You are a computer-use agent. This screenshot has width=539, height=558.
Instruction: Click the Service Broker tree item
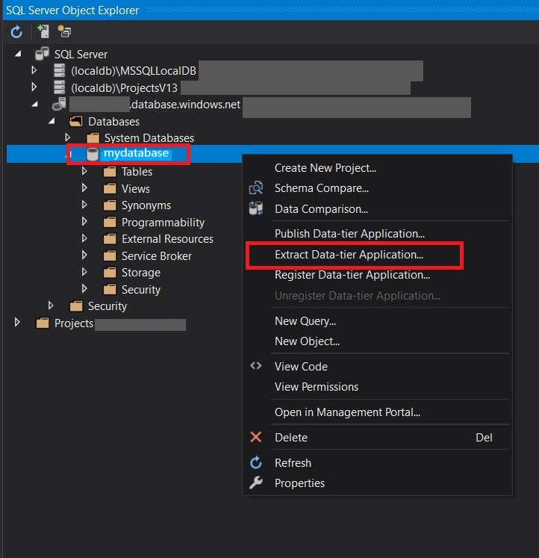[x=156, y=256]
